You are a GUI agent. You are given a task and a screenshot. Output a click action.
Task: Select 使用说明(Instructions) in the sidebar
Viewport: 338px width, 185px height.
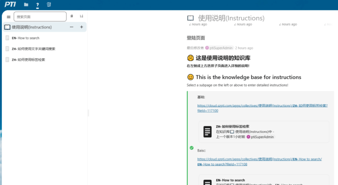pos(32,27)
